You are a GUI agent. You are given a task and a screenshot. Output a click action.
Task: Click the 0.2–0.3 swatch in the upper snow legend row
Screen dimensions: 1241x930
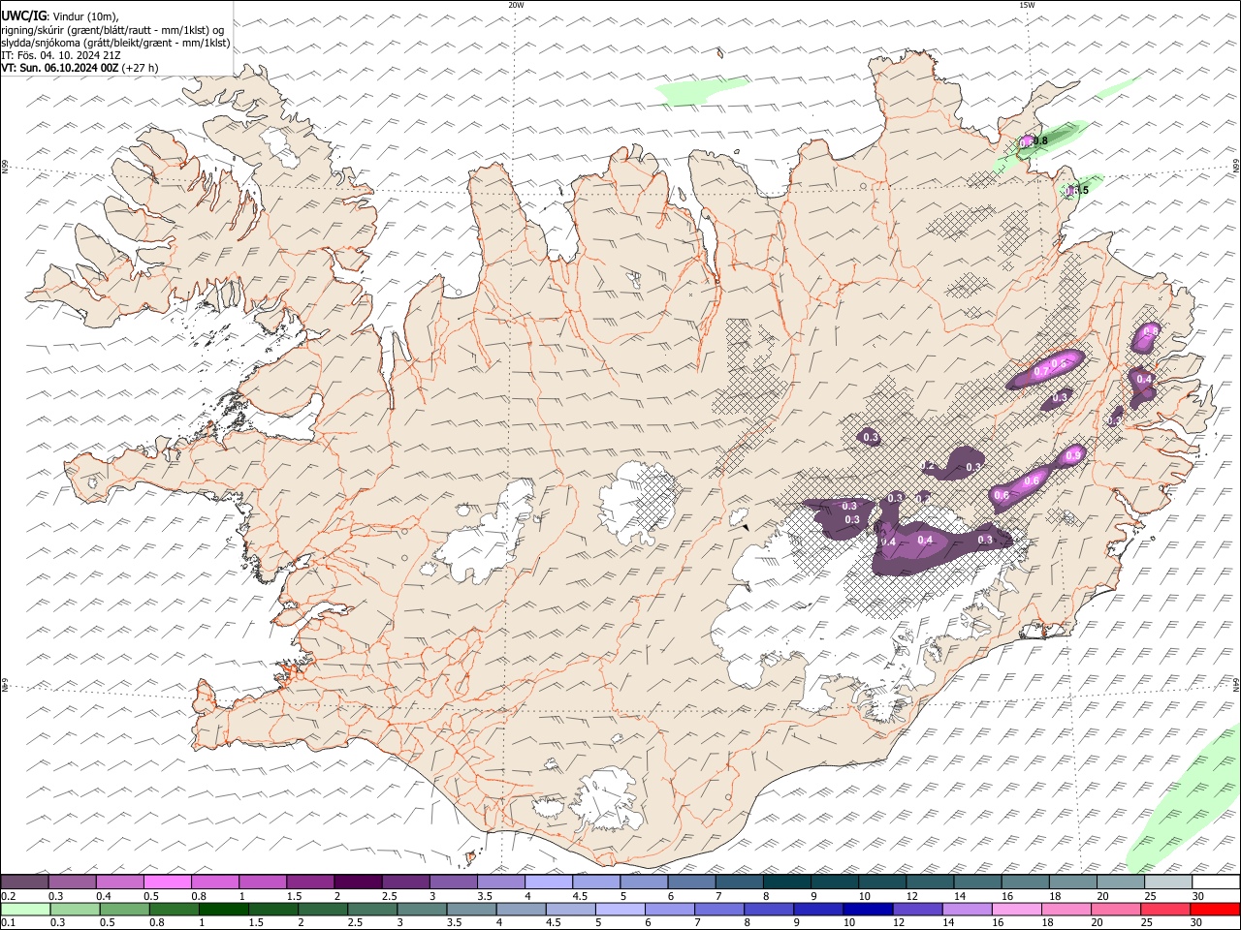(x=25, y=883)
